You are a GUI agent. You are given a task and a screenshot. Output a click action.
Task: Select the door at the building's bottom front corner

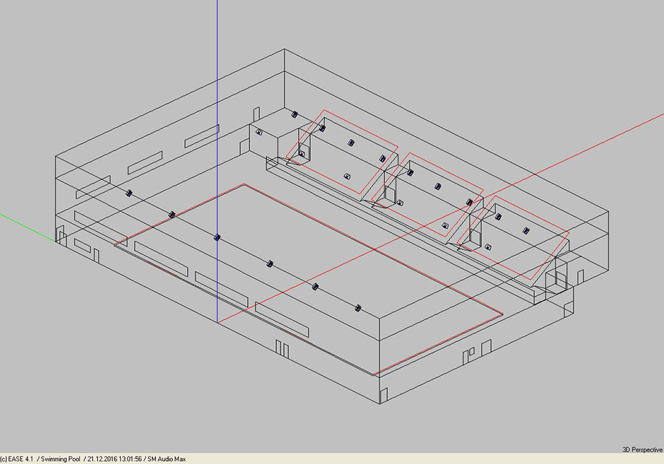(x=384, y=395)
